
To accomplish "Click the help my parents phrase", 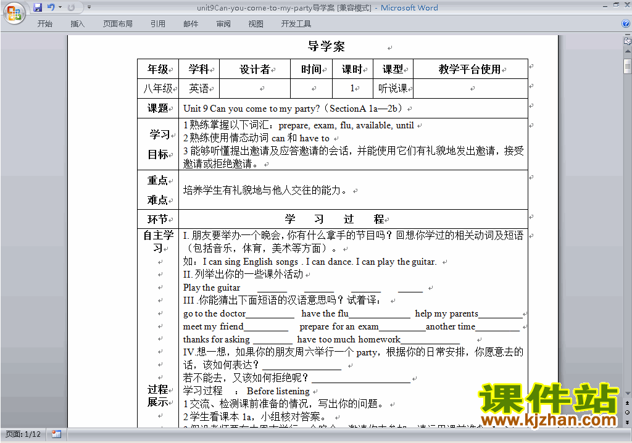I will (447, 313).
